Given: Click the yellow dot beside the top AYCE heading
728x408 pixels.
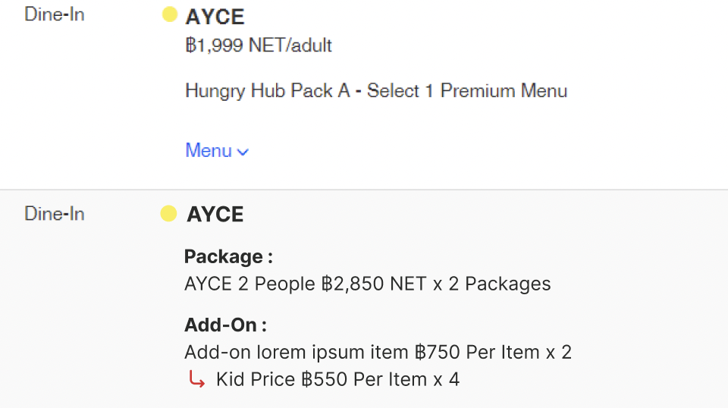Looking at the screenshot, I should tap(170, 14).
